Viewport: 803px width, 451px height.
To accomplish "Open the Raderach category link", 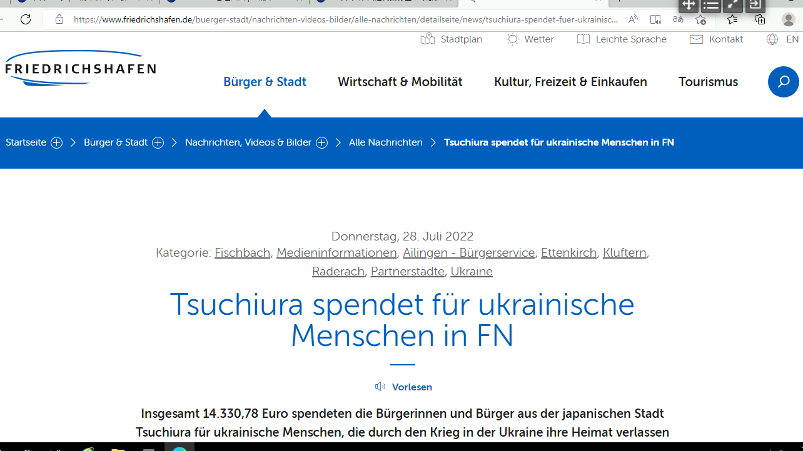I will coord(338,272).
